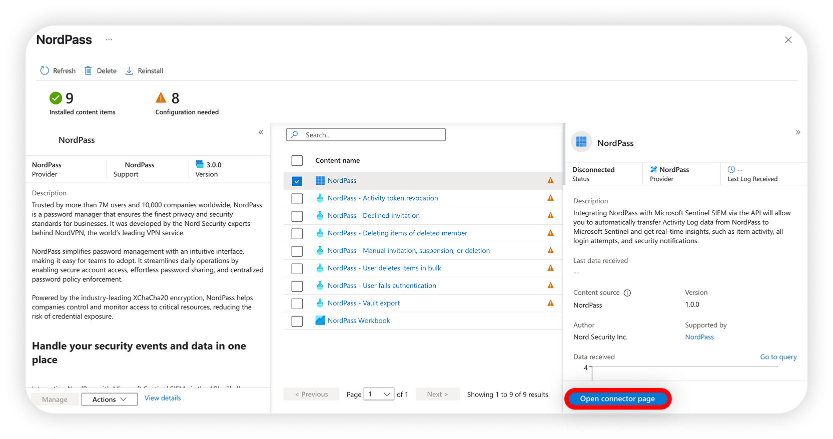Click warning triangle on NordPass connector row
Image resolution: width=833 pixels, height=439 pixels.
tap(550, 180)
